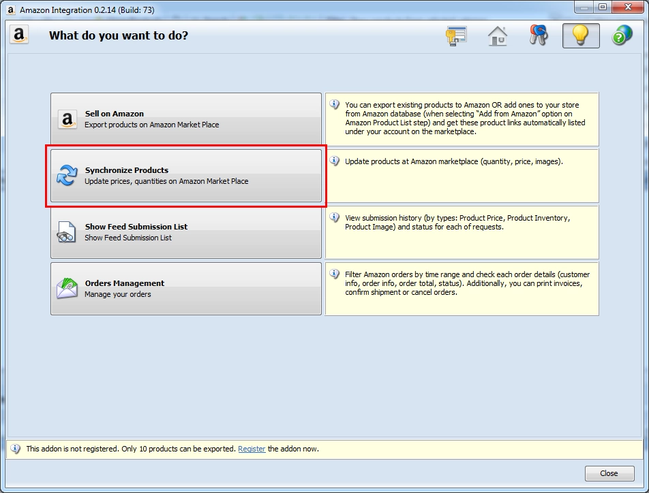Click the envelope with money icon
Viewport: 649px width, 493px height.
click(x=67, y=288)
